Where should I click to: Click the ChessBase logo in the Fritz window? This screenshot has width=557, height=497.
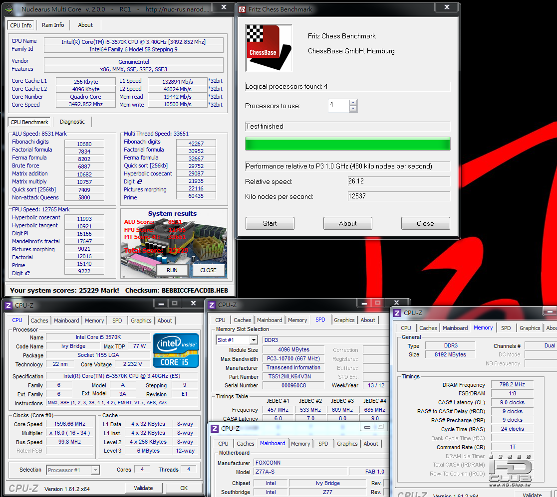269,48
